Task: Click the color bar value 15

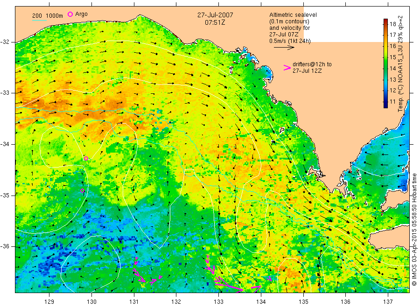Action: click(392, 57)
